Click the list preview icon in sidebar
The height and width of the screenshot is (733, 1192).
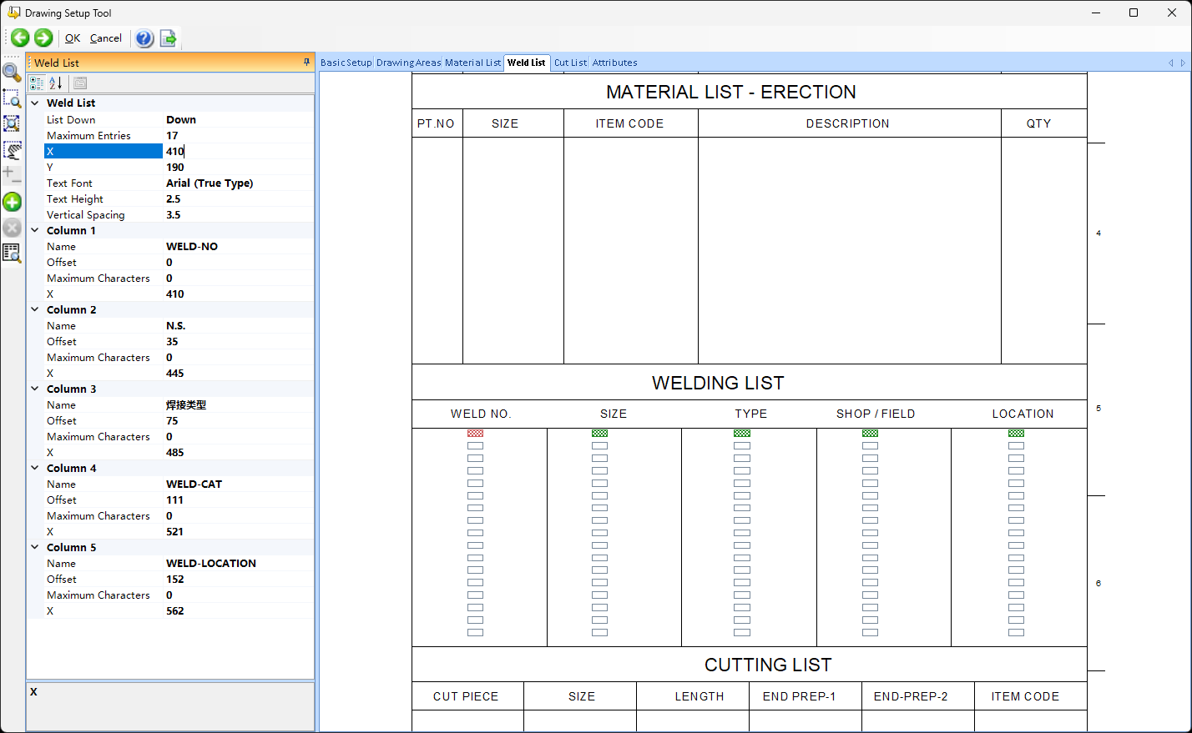(x=12, y=254)
